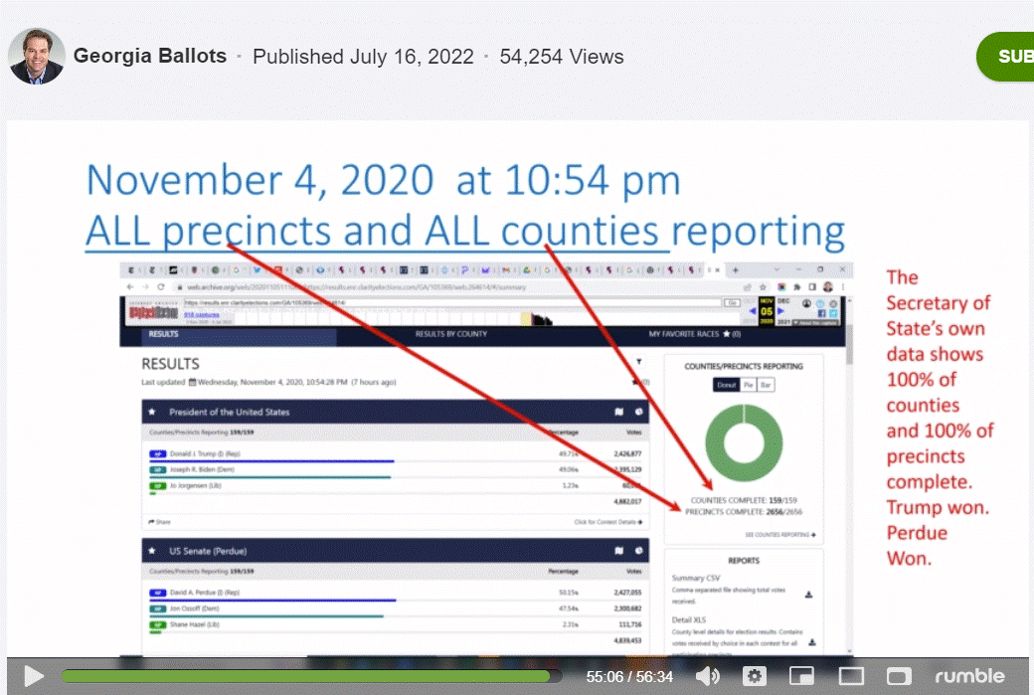The image size is (1034, 695).
Task: Expand See Counties Reporting link
Action: [x=779, y=535]
